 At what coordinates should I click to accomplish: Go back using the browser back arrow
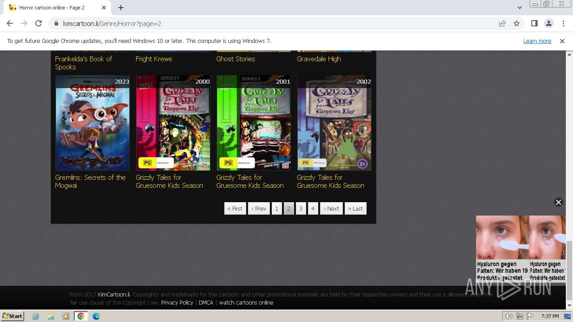pyautogui.click(x=10, y=23)
